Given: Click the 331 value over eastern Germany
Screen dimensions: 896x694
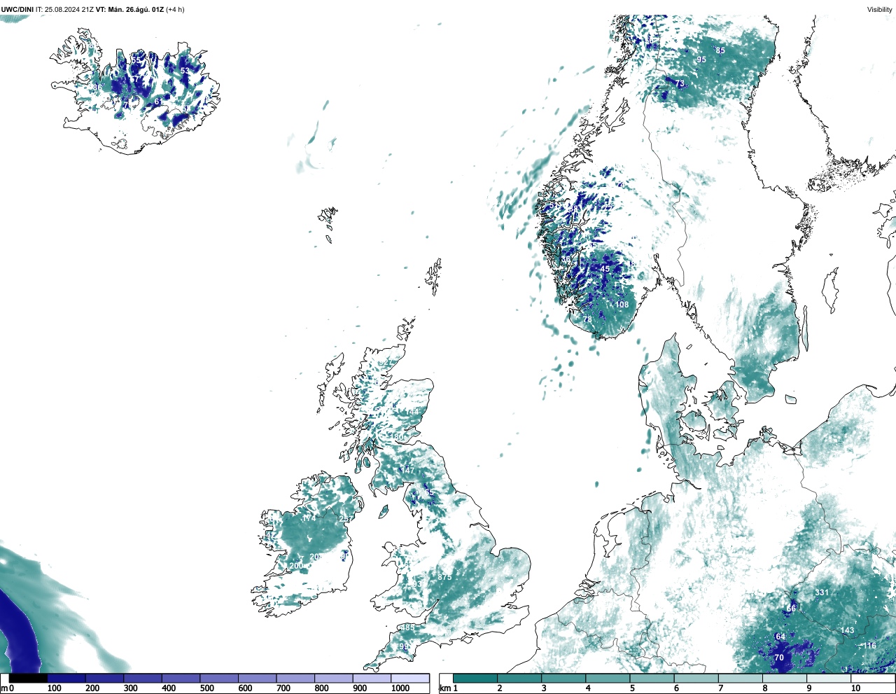Looking at the screenshot, I should [822, 592].
